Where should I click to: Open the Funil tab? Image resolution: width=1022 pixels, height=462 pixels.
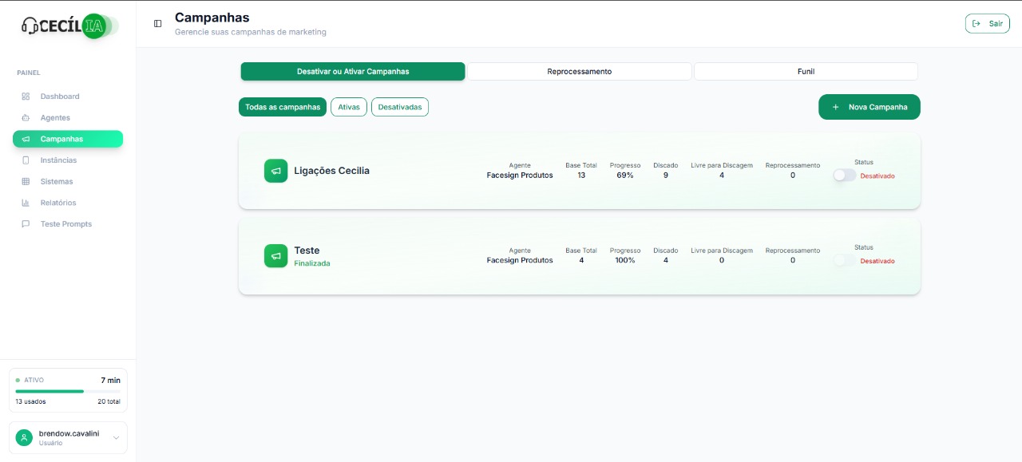click(x=806, y=72)
